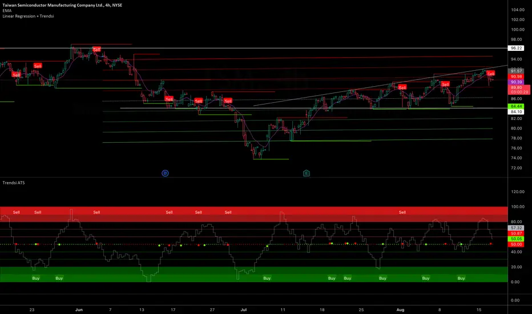Click the 76.00 price scale label
532x314 pixels.
pyautogui.click(x=517, y=148)
